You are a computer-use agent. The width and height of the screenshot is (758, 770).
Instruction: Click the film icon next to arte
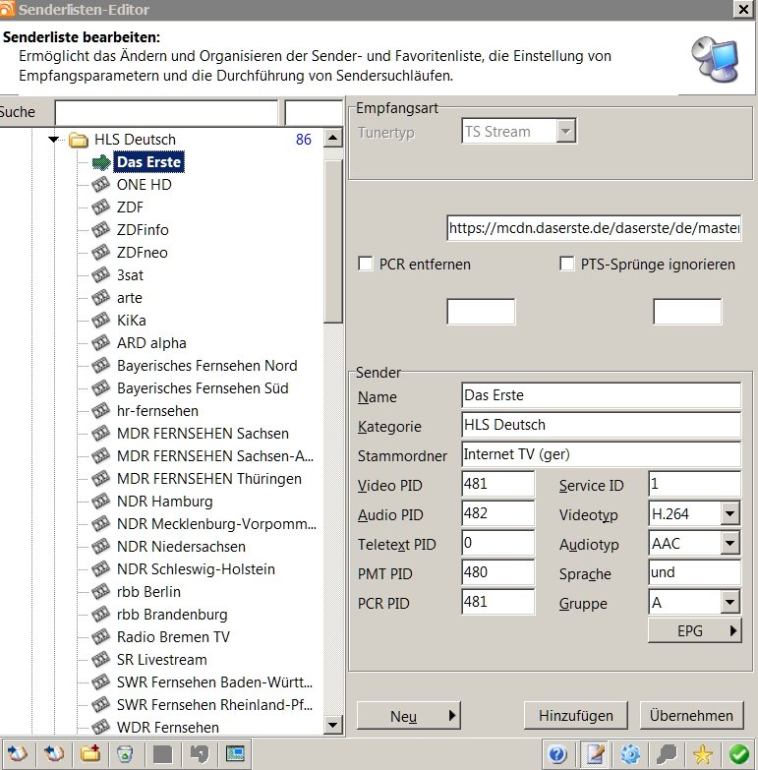pyautogui.click(x=100, y=298)
